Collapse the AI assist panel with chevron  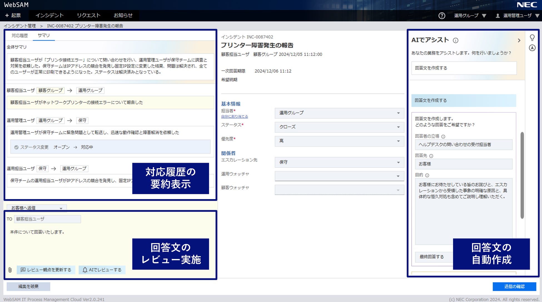(519, 40)
